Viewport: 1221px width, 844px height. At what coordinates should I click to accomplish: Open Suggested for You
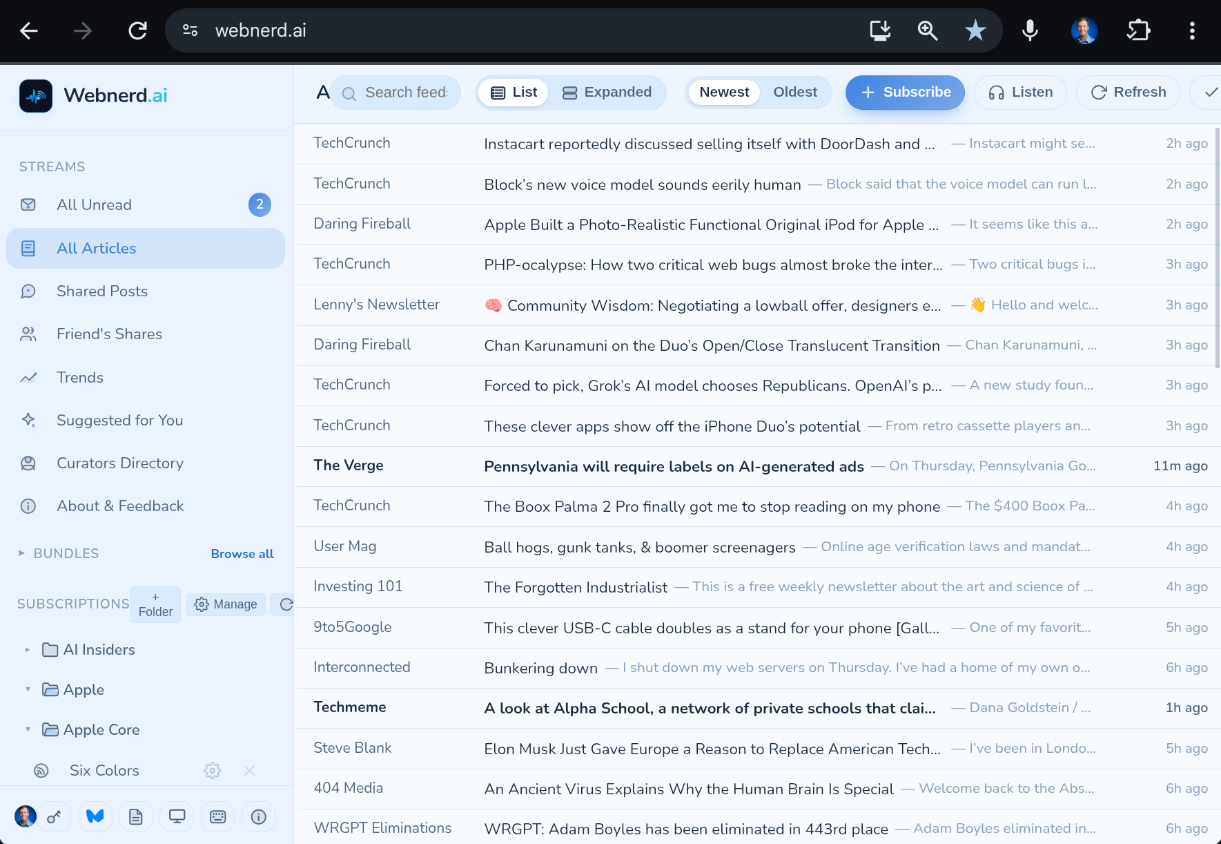click(146, 420)
